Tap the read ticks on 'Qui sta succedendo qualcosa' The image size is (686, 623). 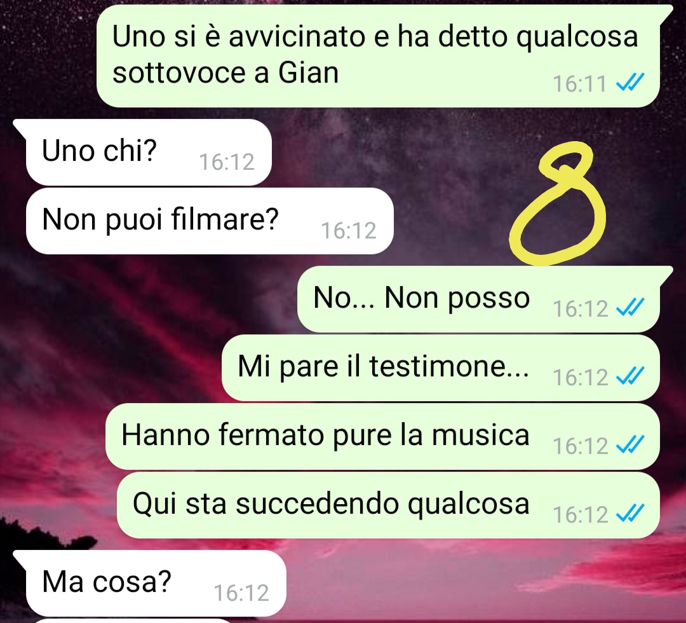pyautogui.click(x=630, y=513)
